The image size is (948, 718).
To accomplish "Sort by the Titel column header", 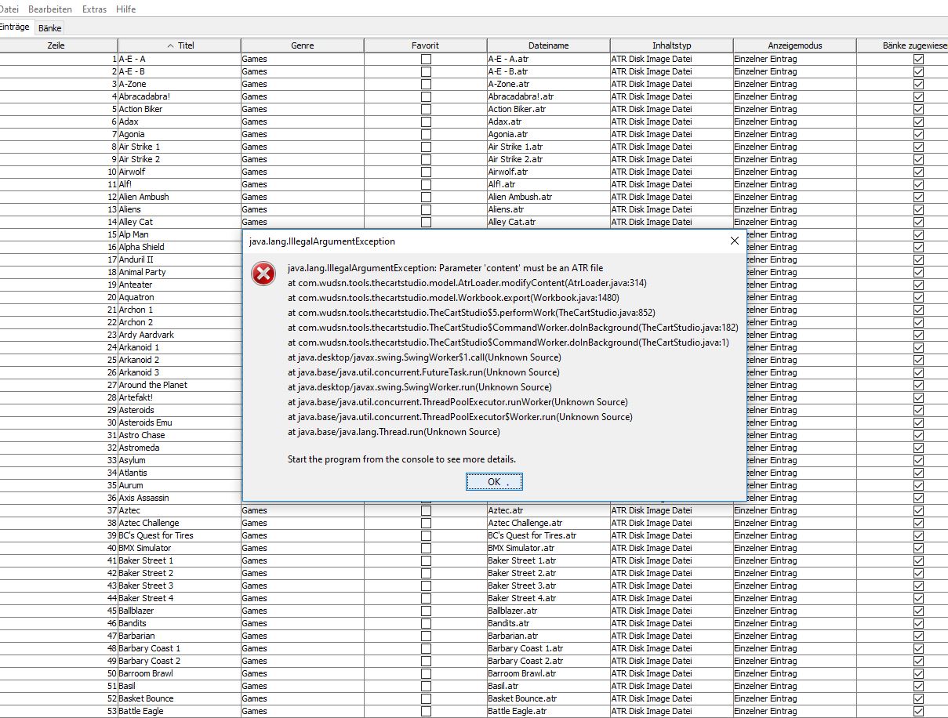I will pos(180,45).
